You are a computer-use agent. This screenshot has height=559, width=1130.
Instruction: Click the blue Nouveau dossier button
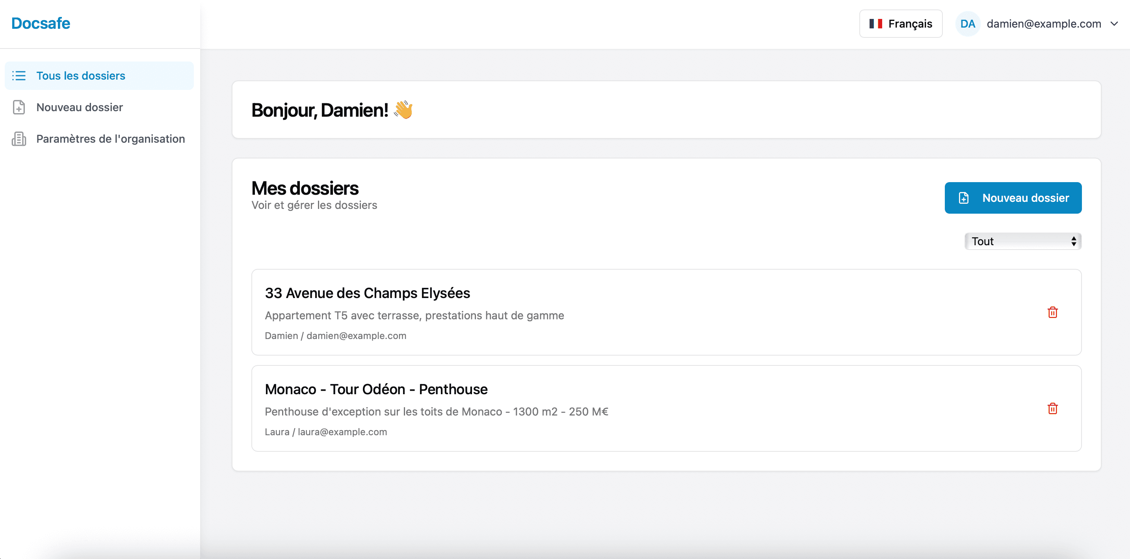coord(1013,198)
